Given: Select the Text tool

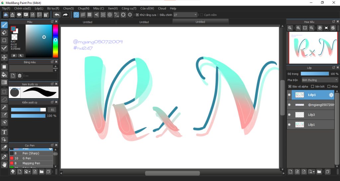Looking at the screenshot, I should pyautogui.click(x=4, y=132).
